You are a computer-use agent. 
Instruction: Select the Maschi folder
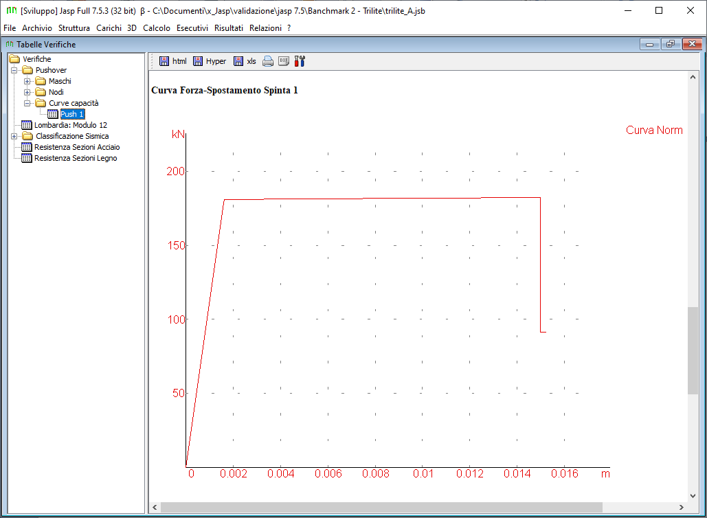[53, 81]
